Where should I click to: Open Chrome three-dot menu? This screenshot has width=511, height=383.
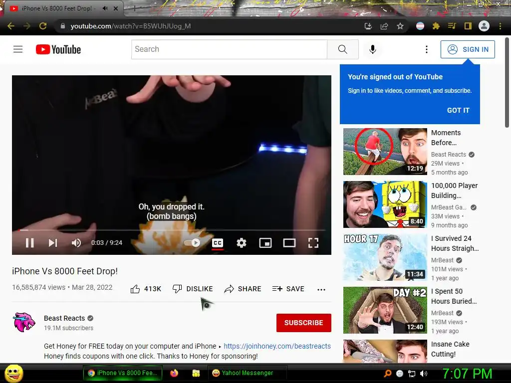[500, 26]
